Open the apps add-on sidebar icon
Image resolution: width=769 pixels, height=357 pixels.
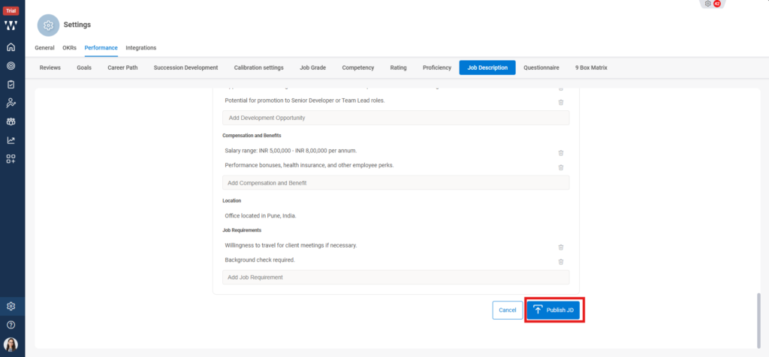tap(11, 159)
